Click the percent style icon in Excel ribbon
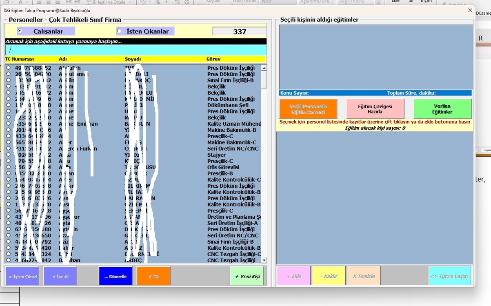 click(x=158, y=2)
